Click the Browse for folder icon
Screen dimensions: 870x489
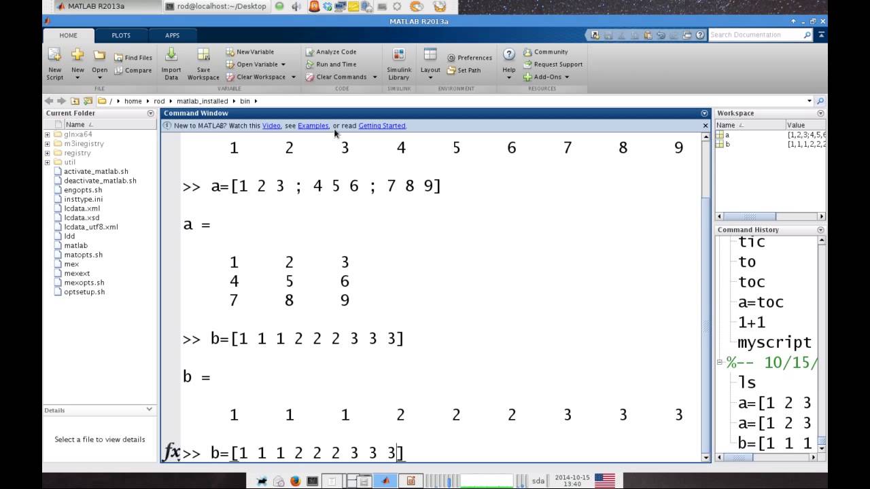click(88, 101)
